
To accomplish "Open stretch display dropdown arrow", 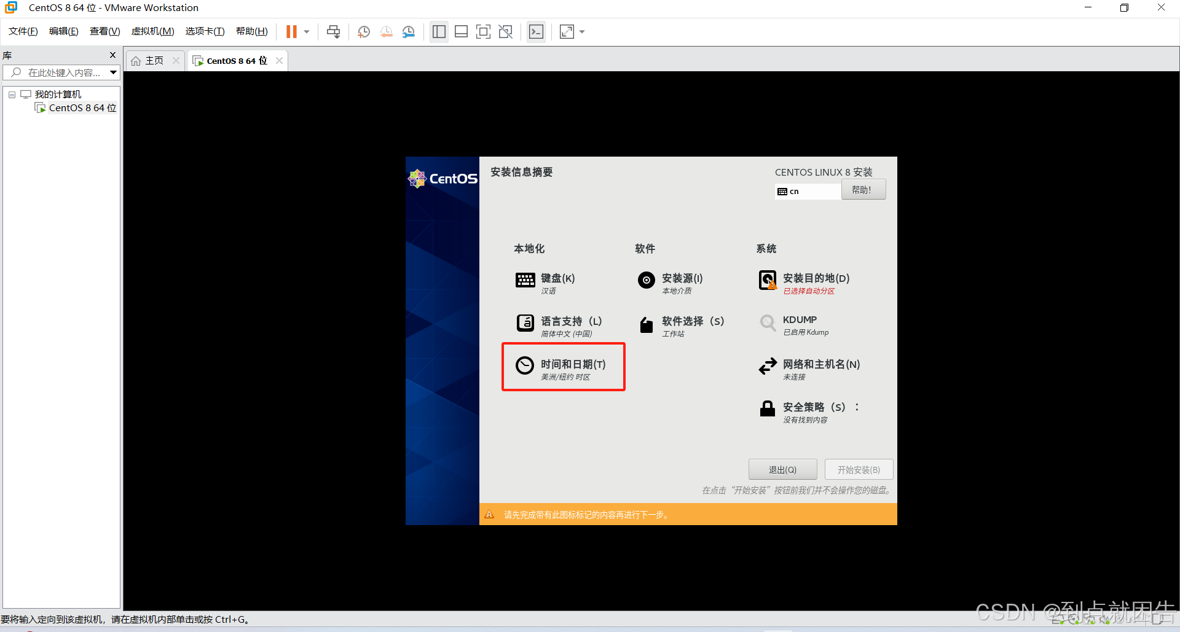I will point(582,32).
